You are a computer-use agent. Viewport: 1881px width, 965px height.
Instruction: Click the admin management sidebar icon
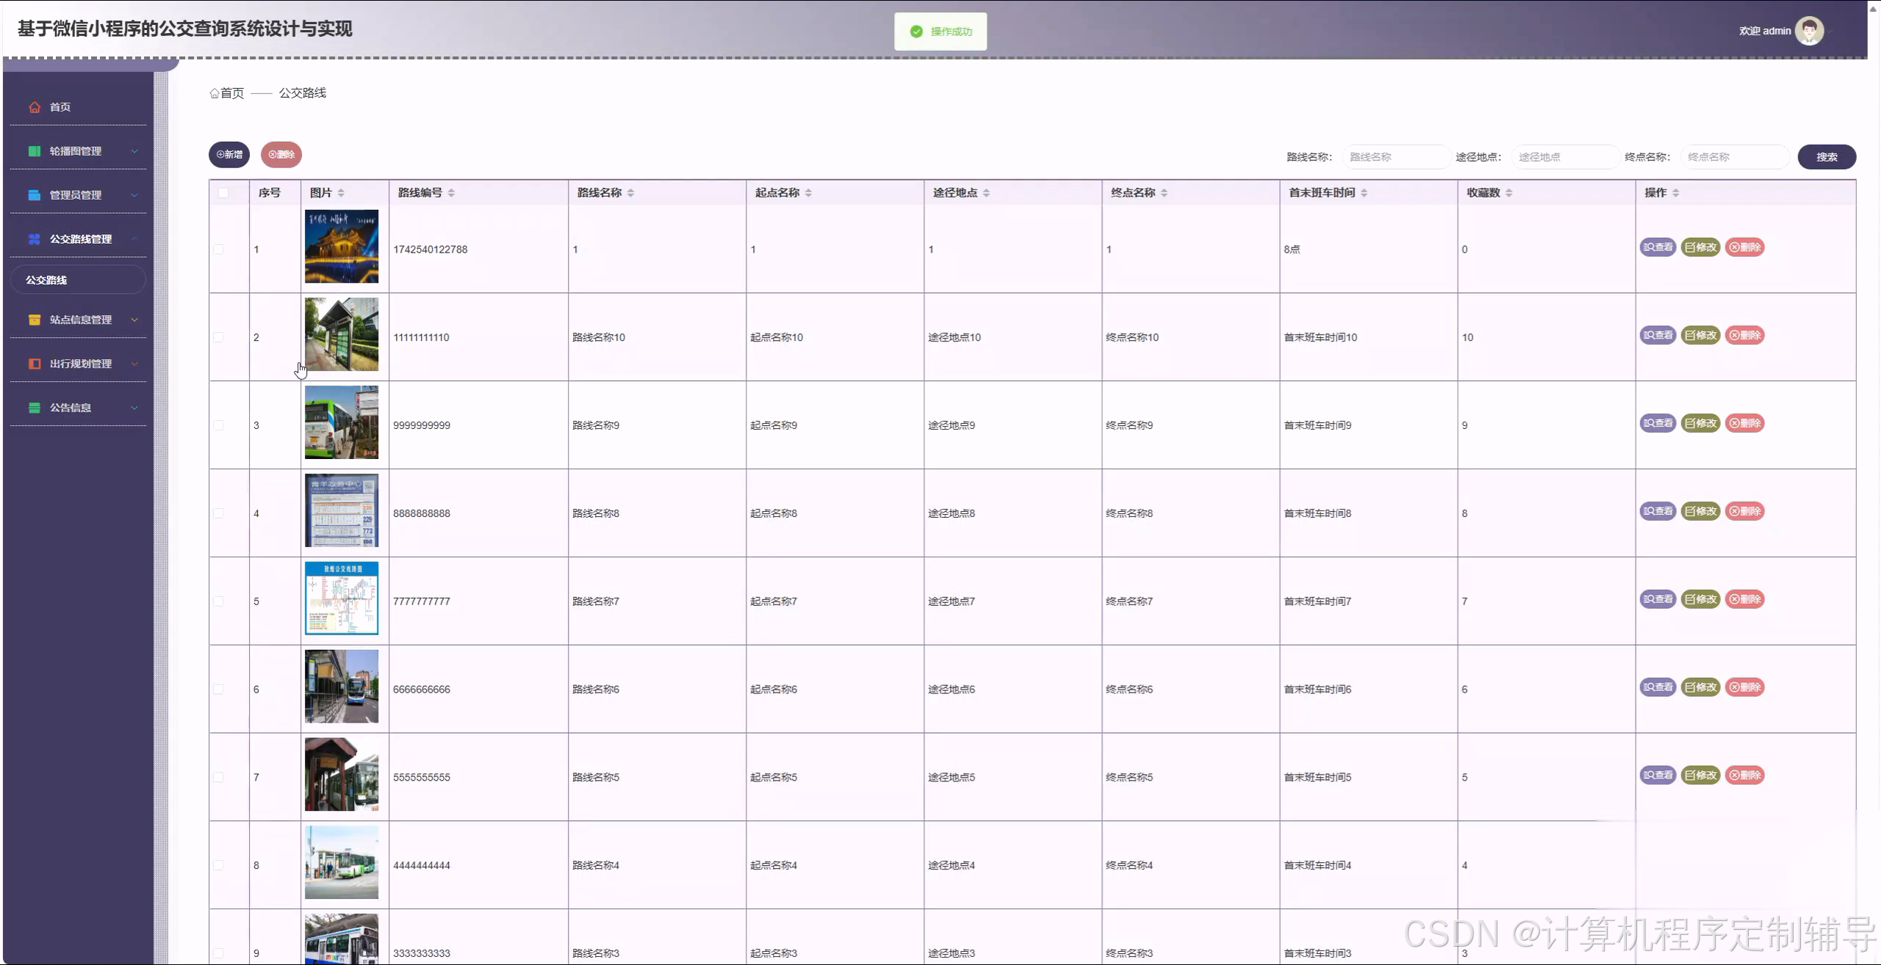pyautogui.click(x=35, y=195)
